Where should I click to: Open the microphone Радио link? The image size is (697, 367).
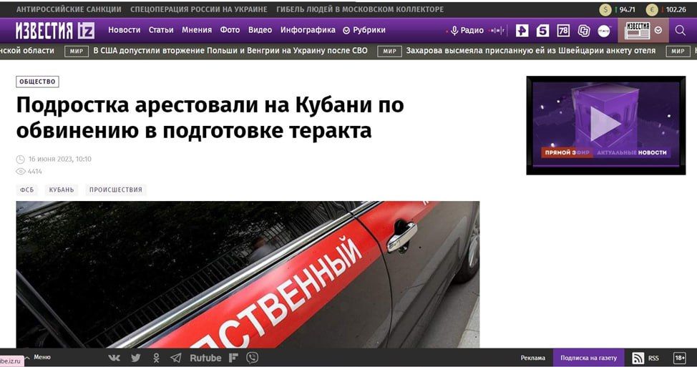coord(467,30)
